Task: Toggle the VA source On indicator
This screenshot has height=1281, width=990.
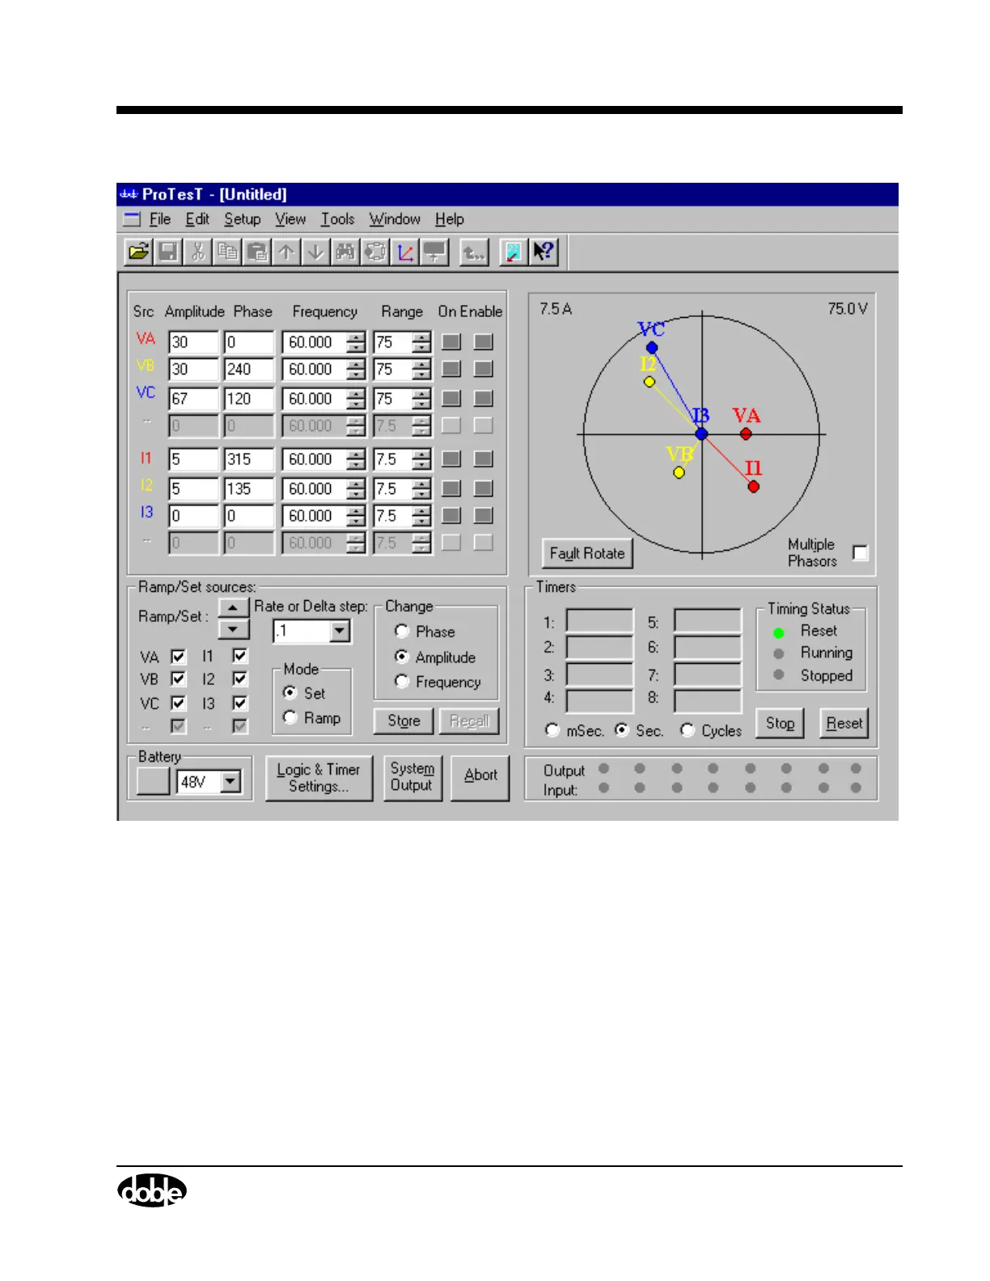Action: pyautogui.click(x=451, y=342)
